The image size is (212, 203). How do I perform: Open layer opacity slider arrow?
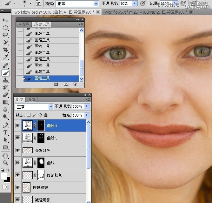click(x=87, y=106)
